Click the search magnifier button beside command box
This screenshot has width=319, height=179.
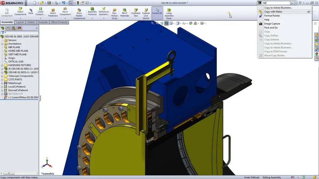292,3
